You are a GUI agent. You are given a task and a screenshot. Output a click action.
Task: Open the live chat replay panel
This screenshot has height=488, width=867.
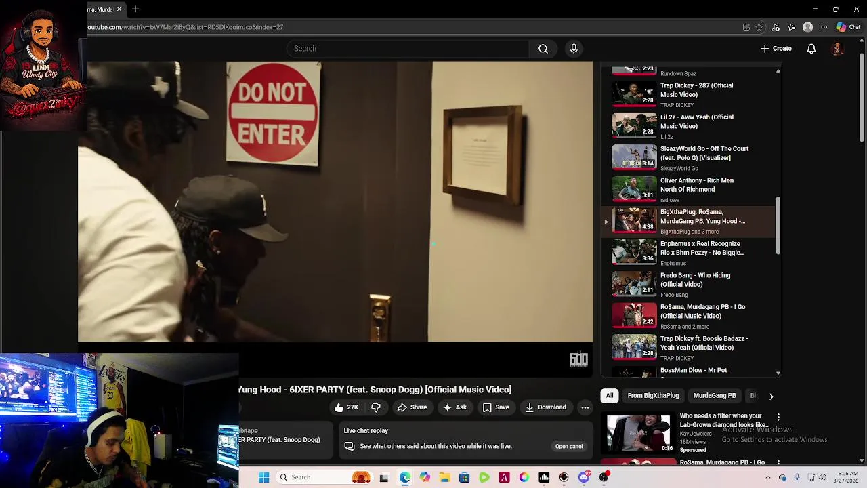point(569,447)
